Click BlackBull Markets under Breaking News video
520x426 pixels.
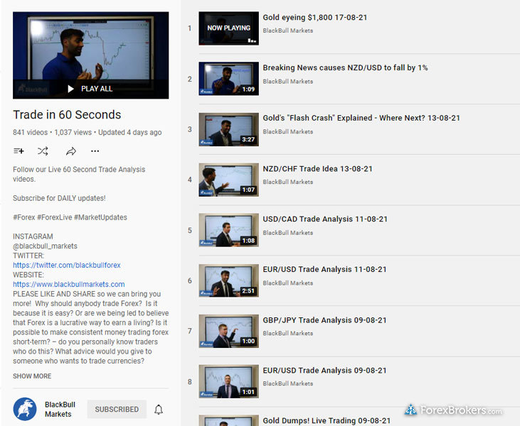pos(288,82)
